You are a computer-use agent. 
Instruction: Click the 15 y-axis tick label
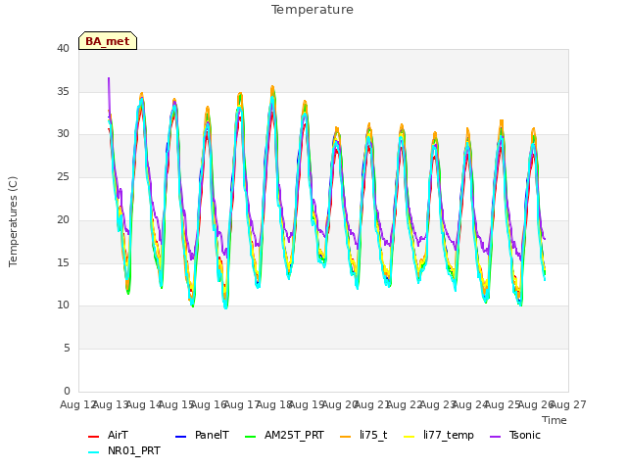pyautogui.click(x=63, y=262)
